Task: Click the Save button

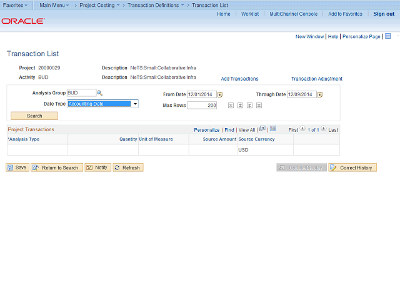Action: coord(17,167)
